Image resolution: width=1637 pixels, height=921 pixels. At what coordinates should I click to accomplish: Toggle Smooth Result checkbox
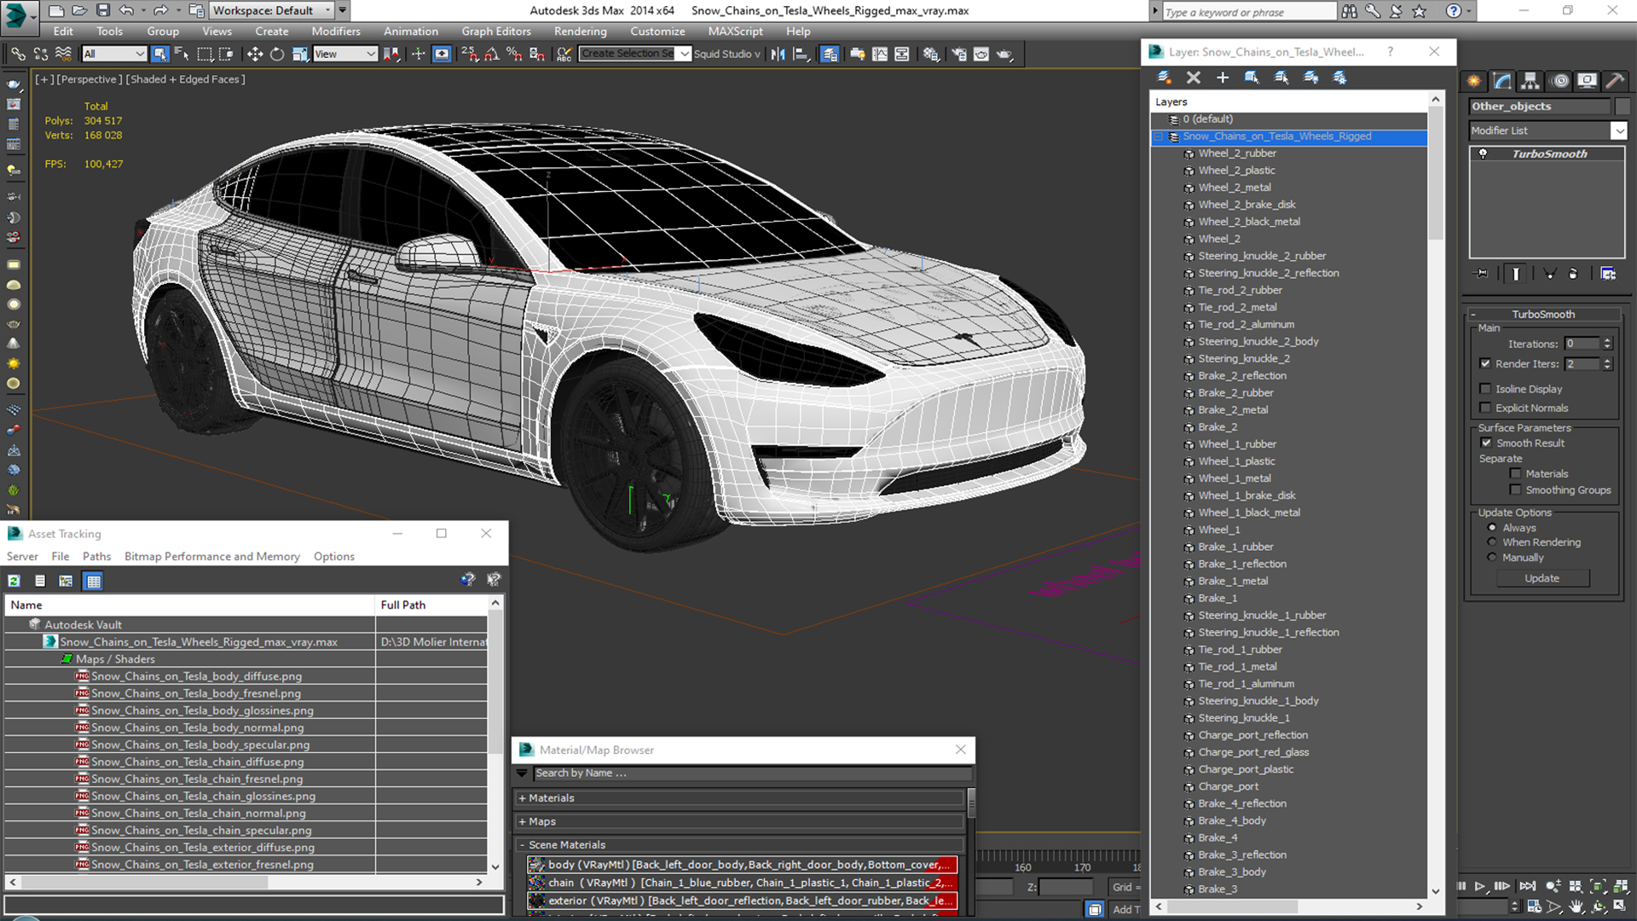coord(1486,443)
